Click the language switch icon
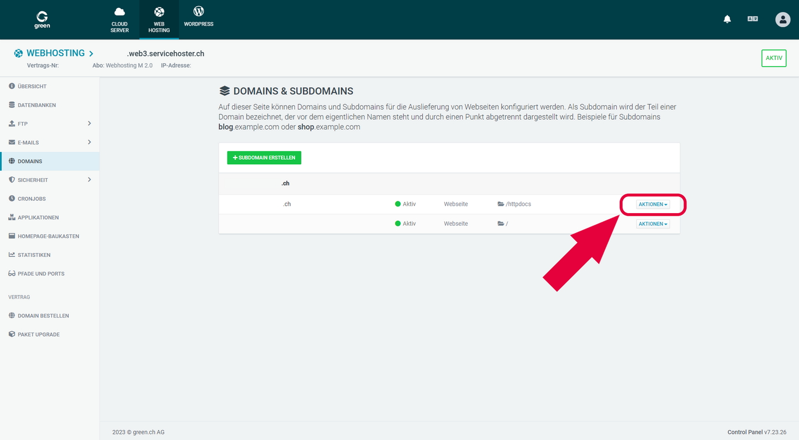 coord(752,19)
